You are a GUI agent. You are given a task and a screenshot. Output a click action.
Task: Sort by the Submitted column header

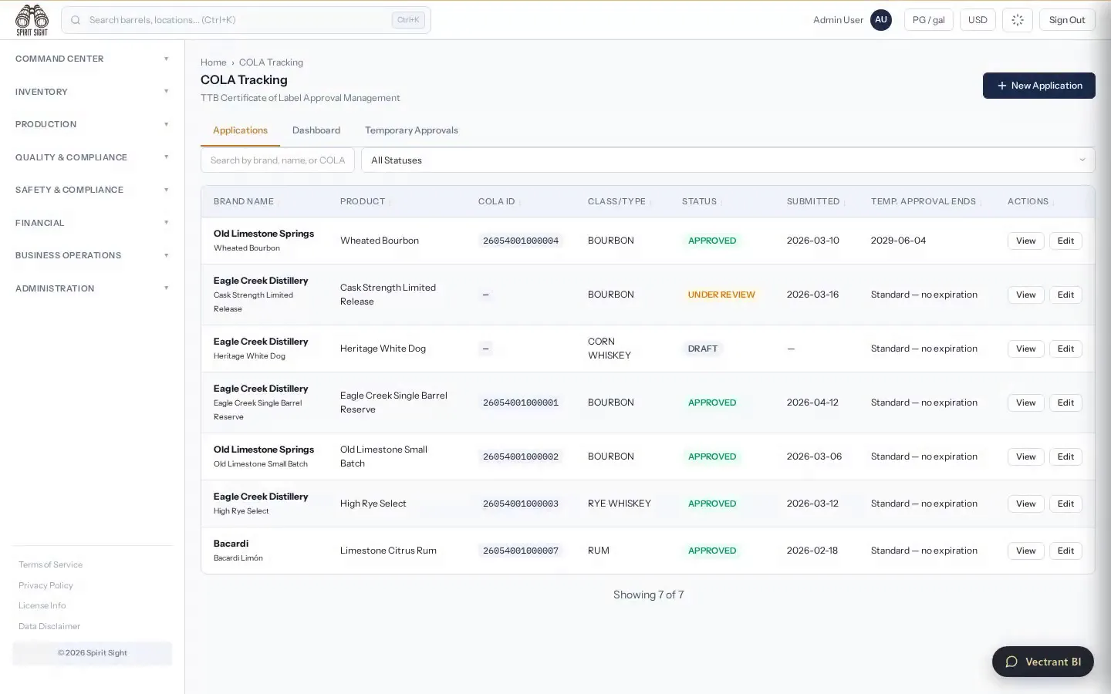[x=813, y=201]
